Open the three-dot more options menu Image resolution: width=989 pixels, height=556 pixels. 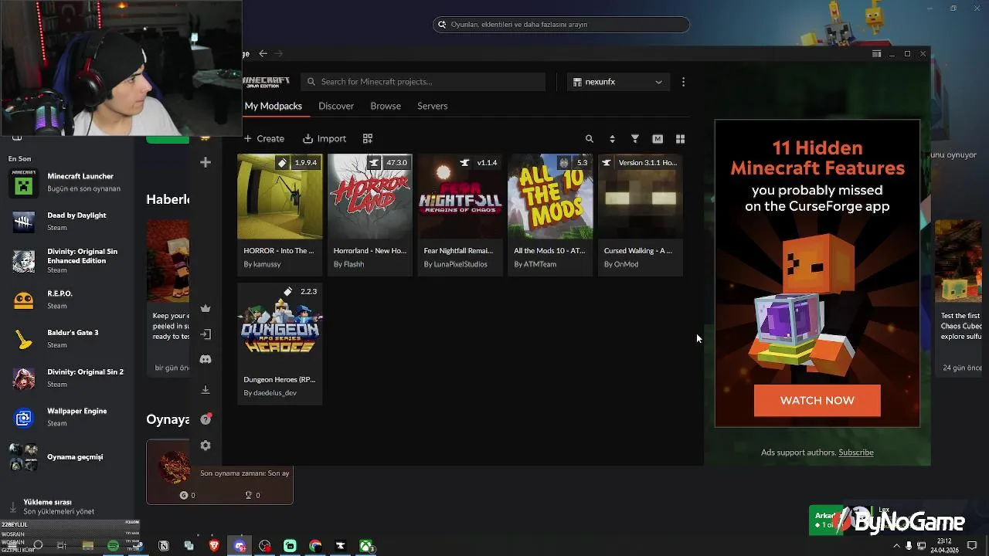[x=683, y=82]
